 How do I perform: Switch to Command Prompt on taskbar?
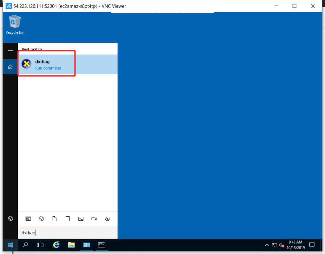[x=102, y=245]
